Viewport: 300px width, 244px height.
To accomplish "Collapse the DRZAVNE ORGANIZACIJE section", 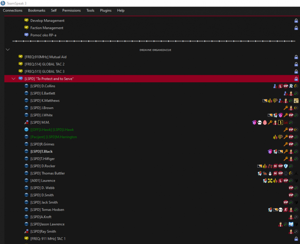I will click(x=7, y=49).
